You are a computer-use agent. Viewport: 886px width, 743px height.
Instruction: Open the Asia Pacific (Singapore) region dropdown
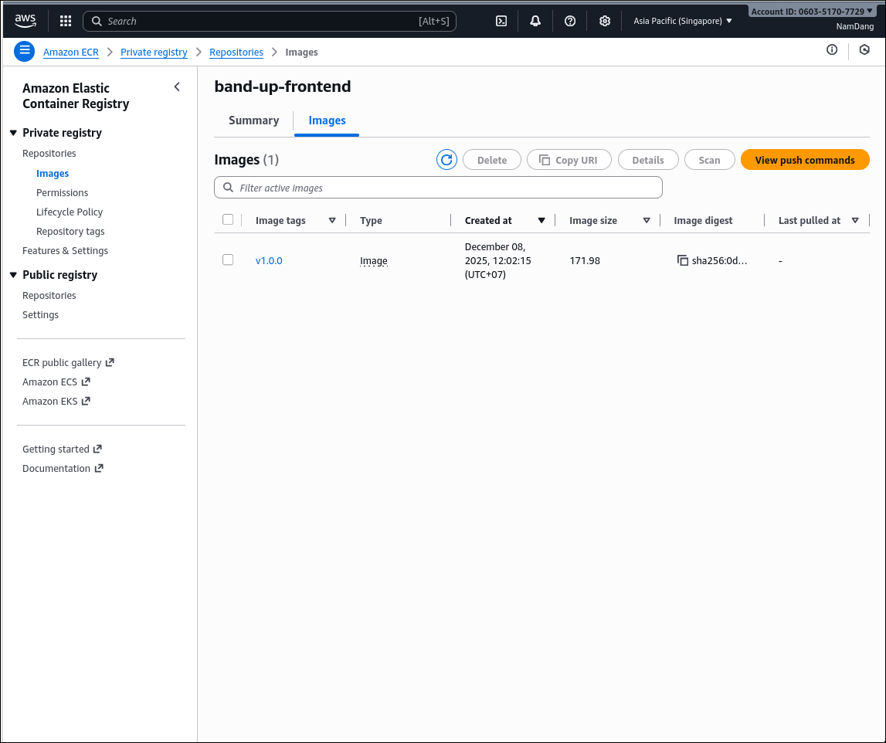[683, 21]
